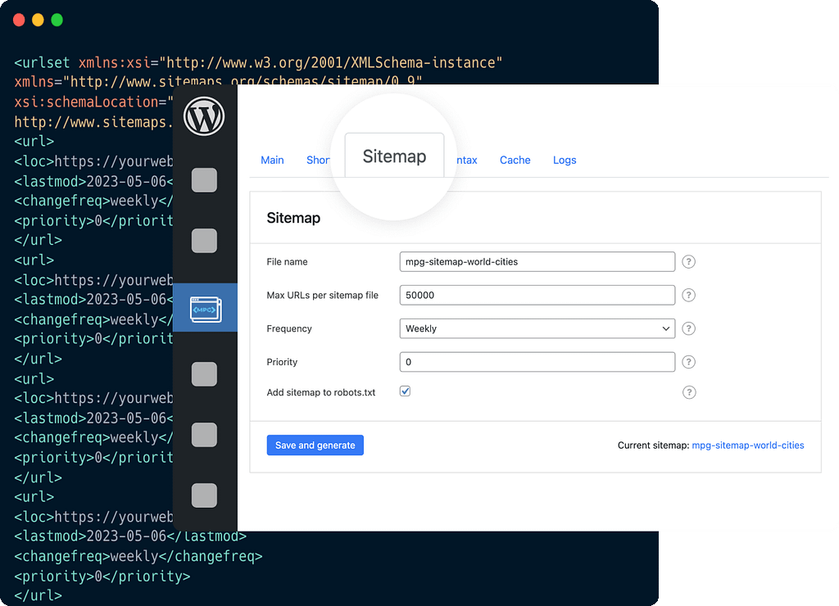Screen dimensions: 839x606
Task: Click help icon next to File name
Action: pyautogui.click(x=689, y=262)
